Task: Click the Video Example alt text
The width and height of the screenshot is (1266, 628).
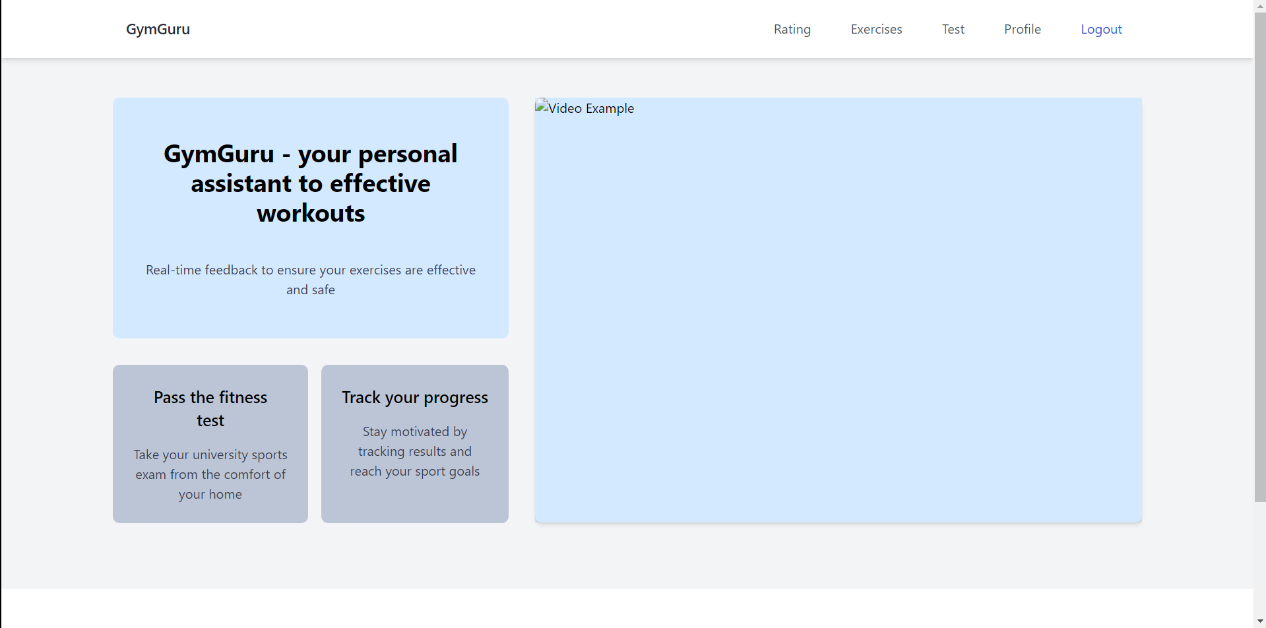Action: [x=591, y=108]
